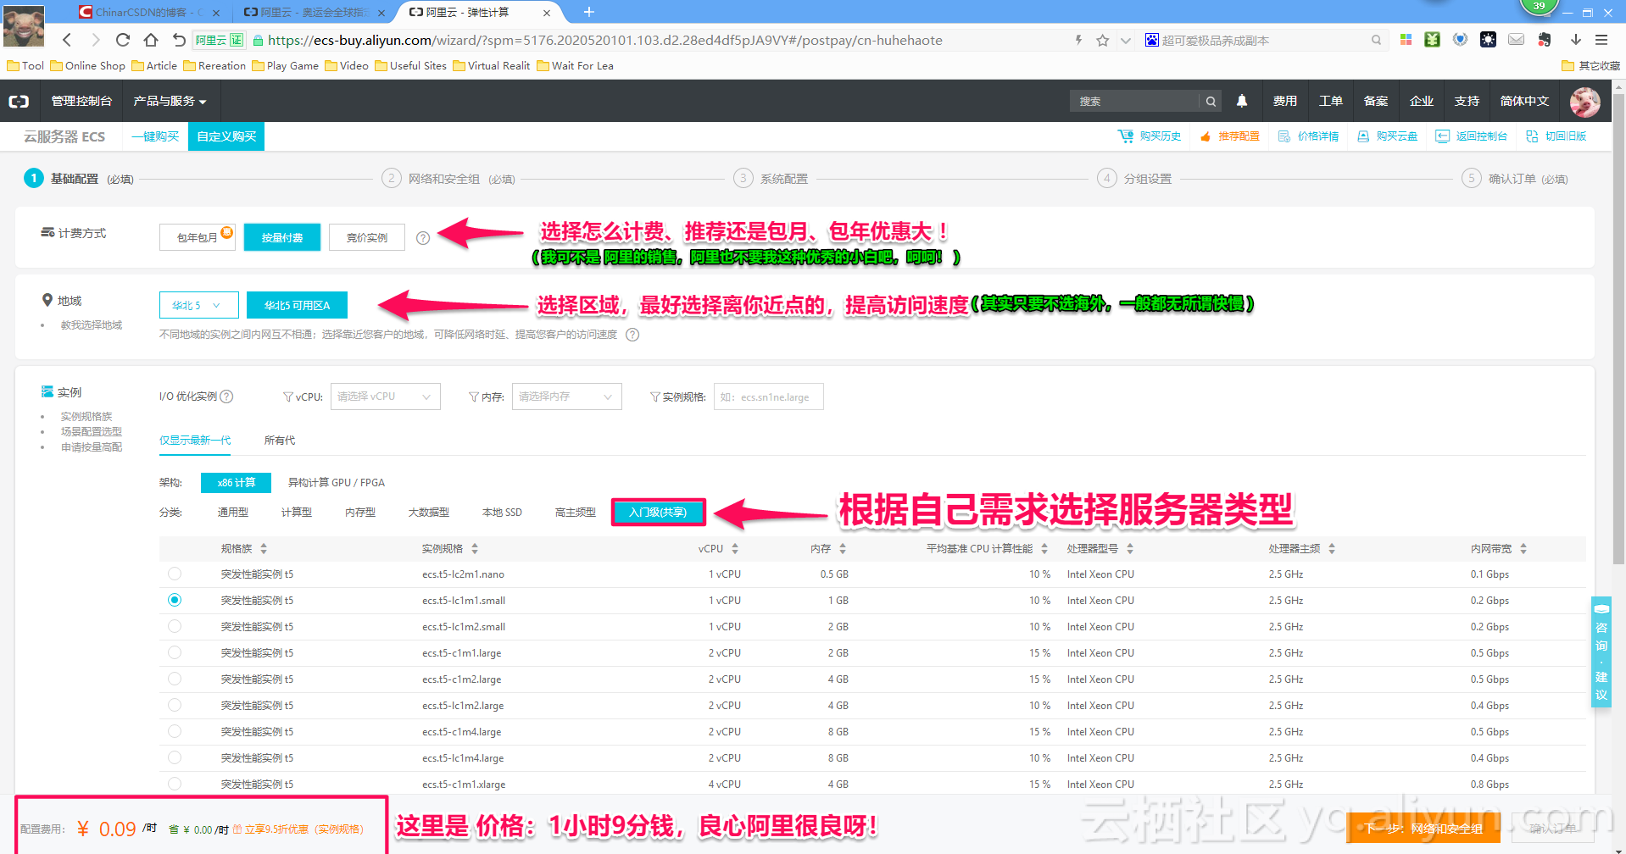Open 购买历史 cart icon link
This screenshot has width=1626, height=854.
click(1150, 136)
